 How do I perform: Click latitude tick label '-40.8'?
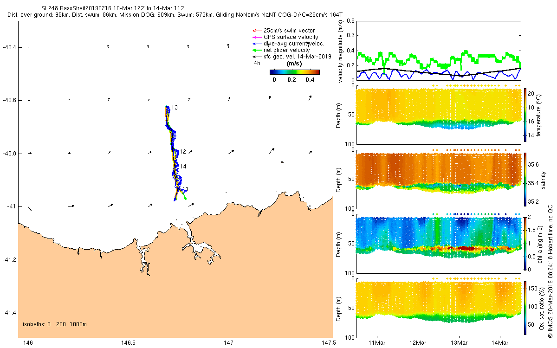pyautogui.click(x=9, y=153)
